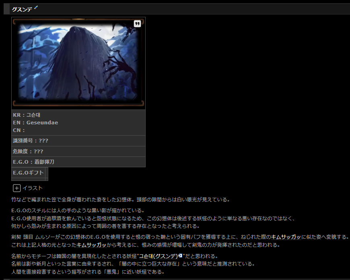Click the line starting 剣契 頭目 ムルソー

(x=180, y=237)
